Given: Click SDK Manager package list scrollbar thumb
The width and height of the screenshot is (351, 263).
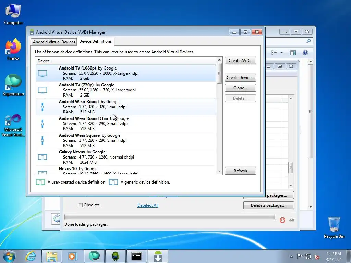Looking at the screenshot, I should pyautogui.click(x=291, y=167).
